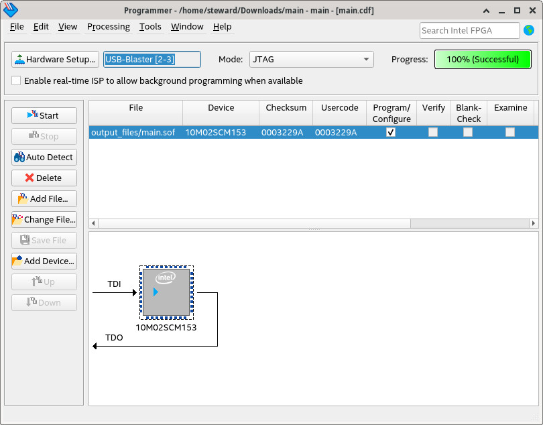
Task: Select the Intel 10M02SCM153 chip in chain diagram
Action: tap(166, 292)
